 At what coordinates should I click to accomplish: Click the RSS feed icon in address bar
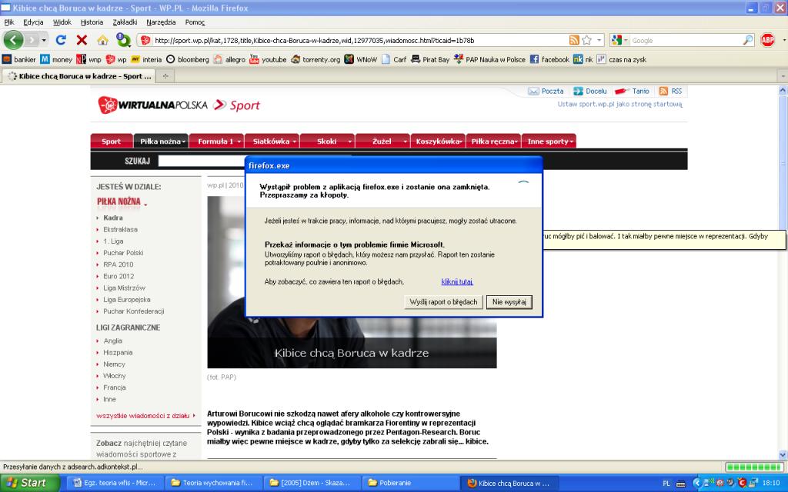574,40
